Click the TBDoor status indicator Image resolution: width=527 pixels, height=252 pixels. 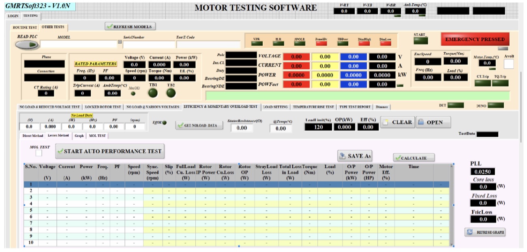pyautogui.click(x=343, y=43)
